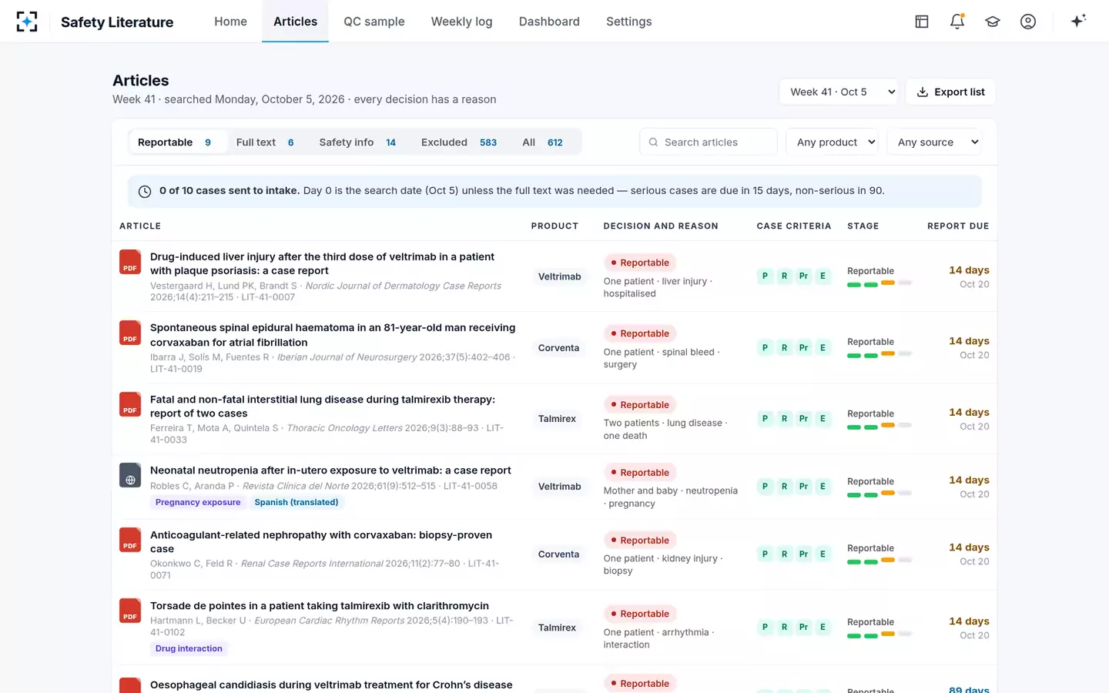Open the anticoagulant-related nephropathy article title

321,542
